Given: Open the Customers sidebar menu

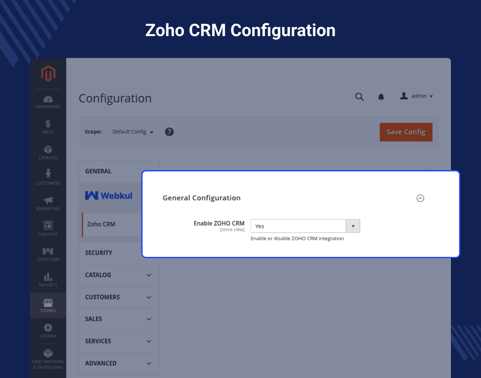Looking at the screenshot, I should [x=48, y=177].
